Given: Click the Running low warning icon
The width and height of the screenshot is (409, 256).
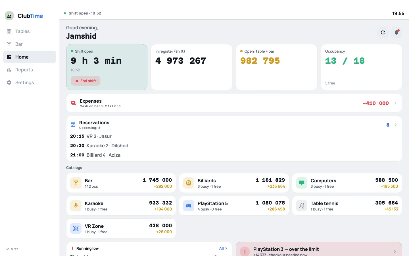Looking at the screenshot, I should coord(72,248).
